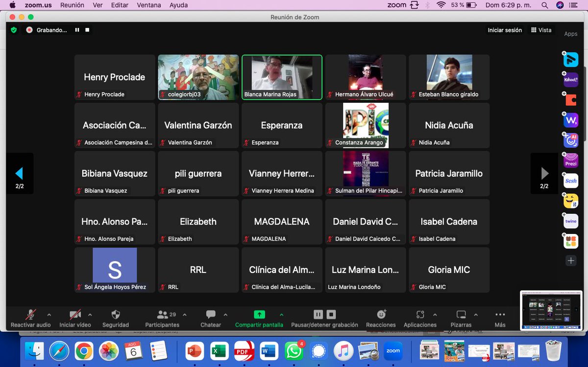Open the AI face app in Apps sidebar
The height and width of the screenshot is (367, 588).
pyautogui.click(x=571, y=140)
